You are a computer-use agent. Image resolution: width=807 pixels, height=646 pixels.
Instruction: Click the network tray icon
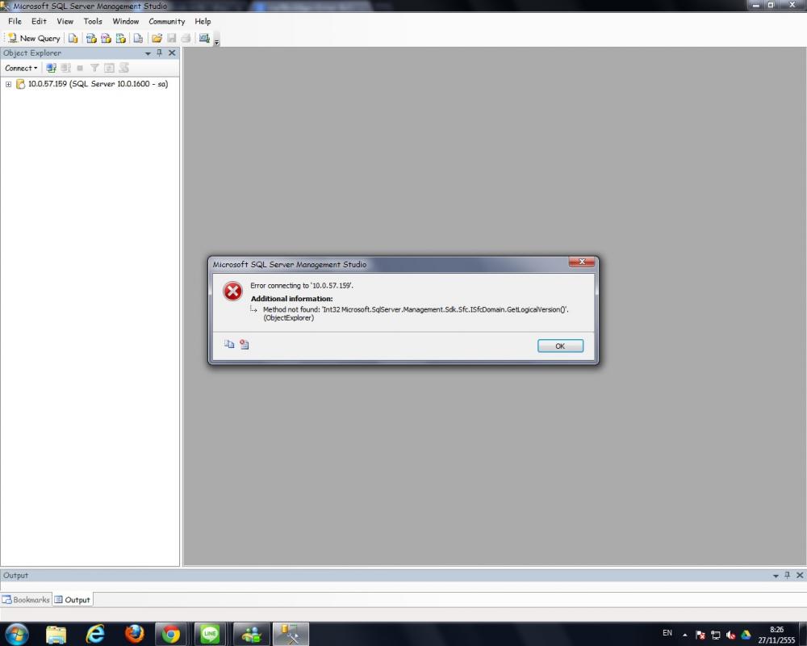(x=716, y=635)
